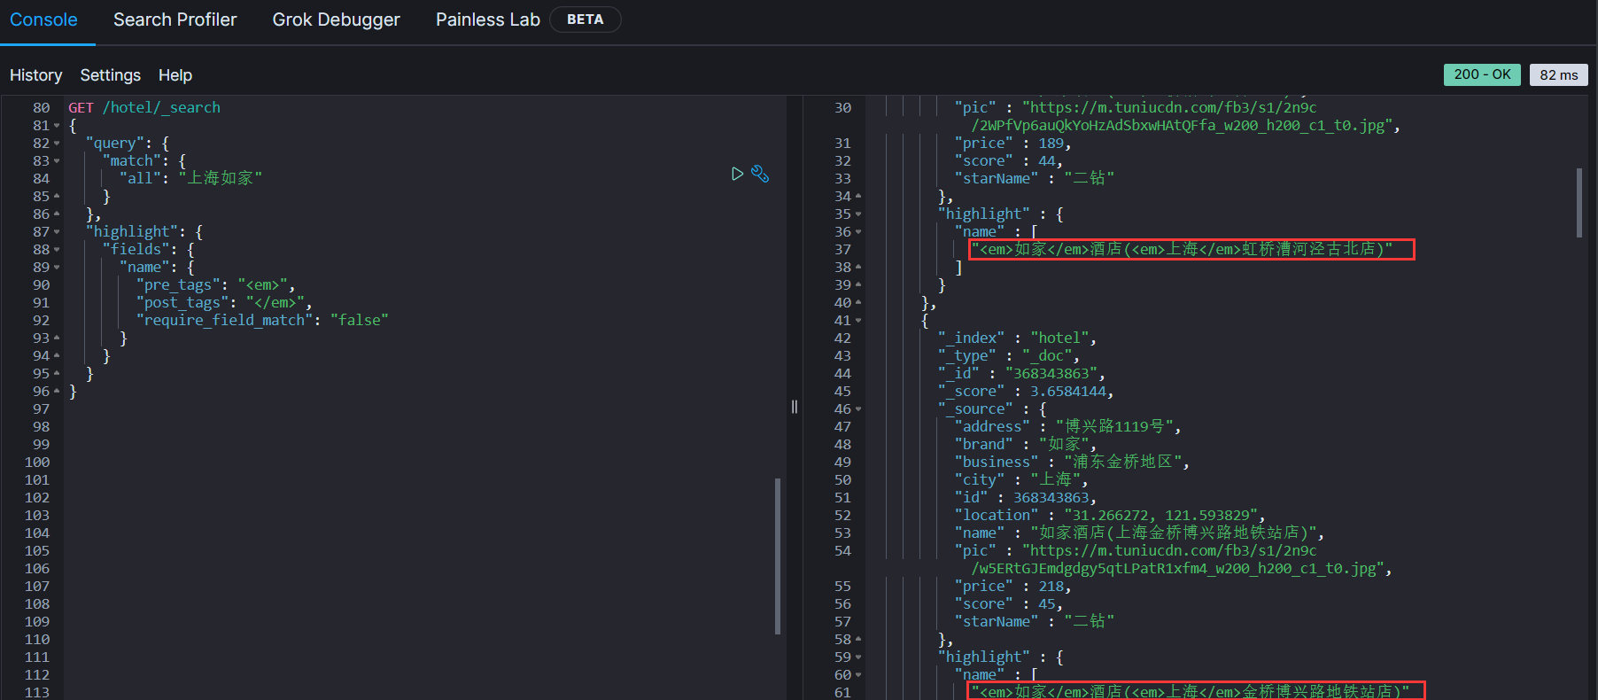
Task: Open the wrench request options icon
Action: [760, 174]
